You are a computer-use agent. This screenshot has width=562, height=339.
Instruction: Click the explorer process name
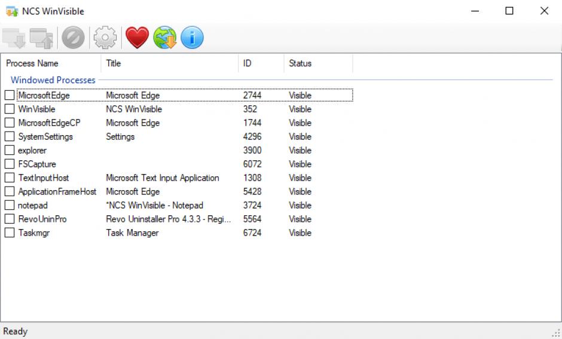(32, 151)
